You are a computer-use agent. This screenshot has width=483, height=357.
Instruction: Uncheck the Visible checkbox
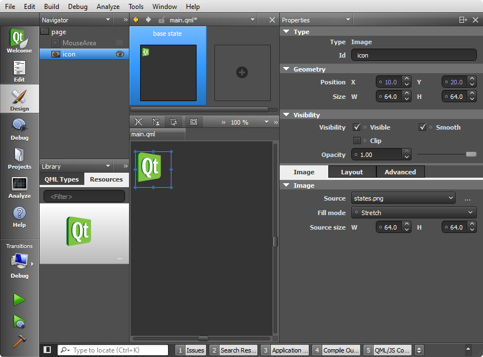[357, 127]
